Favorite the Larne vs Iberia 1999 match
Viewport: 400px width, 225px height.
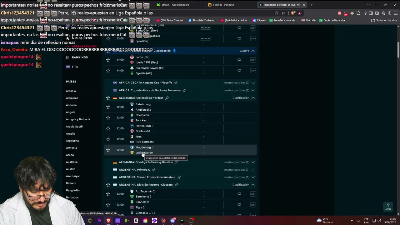(x=108, y=60)
